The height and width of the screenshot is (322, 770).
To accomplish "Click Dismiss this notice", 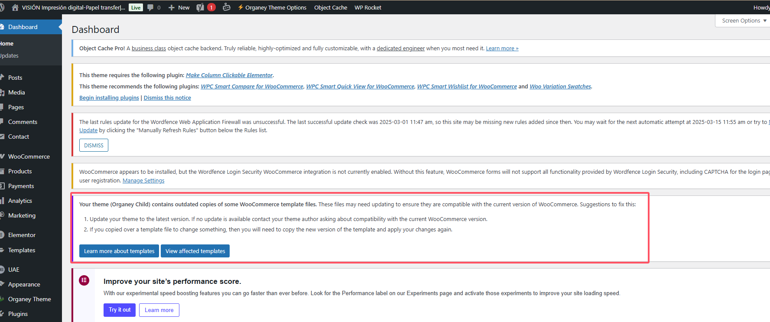I will [167, 98].
